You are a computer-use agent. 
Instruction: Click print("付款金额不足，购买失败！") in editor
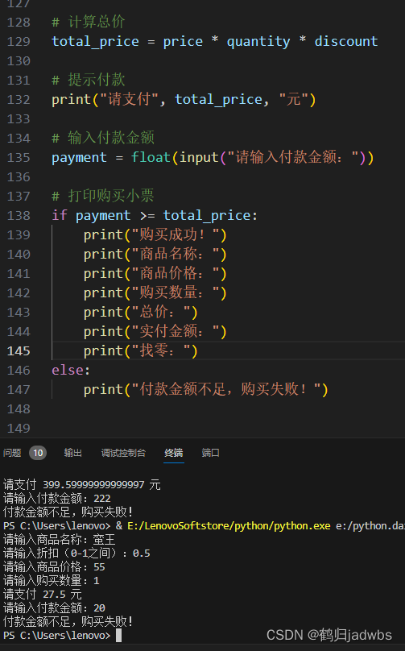click(206, 389)
